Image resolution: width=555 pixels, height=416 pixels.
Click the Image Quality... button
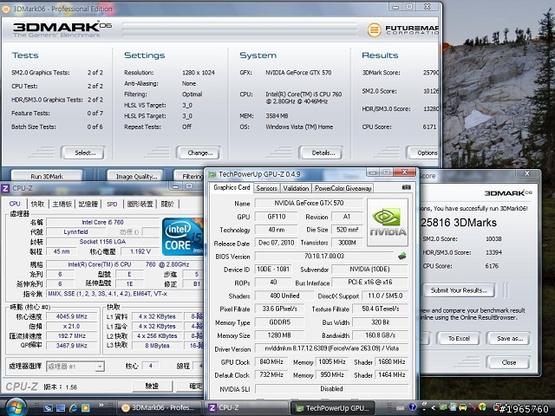coord(135,176)
